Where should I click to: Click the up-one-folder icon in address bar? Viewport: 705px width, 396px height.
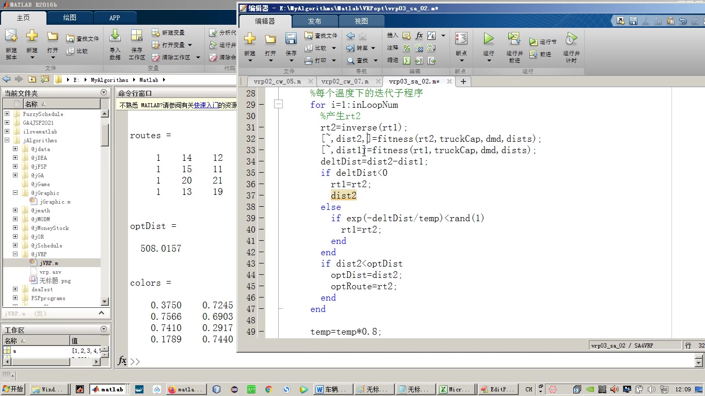point(33,79)
